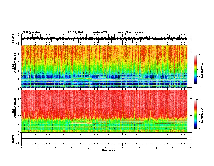Click the ch.2 colorbar "log(PSD)(V²/Hz)" label
Viewport: 214px width, 166px height.
pos(202,115)
